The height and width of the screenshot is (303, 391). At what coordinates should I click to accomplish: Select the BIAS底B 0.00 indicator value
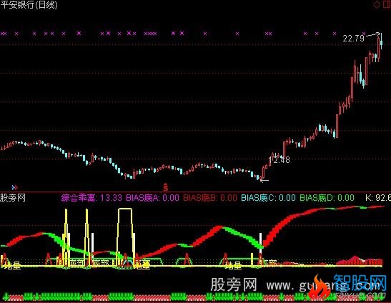tap(210, 198)
